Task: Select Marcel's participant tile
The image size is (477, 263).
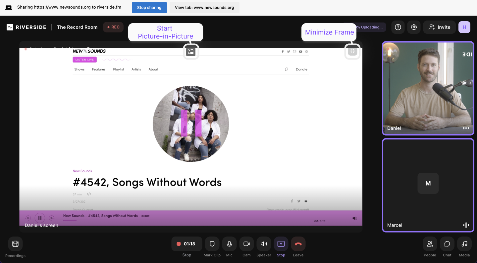Action: coord(428,185)
